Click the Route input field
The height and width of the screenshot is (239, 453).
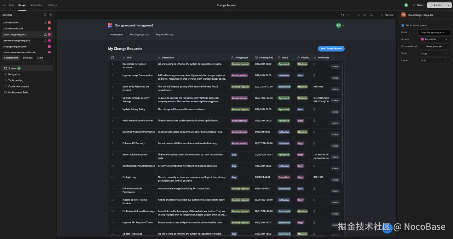[x=434, y=32]
